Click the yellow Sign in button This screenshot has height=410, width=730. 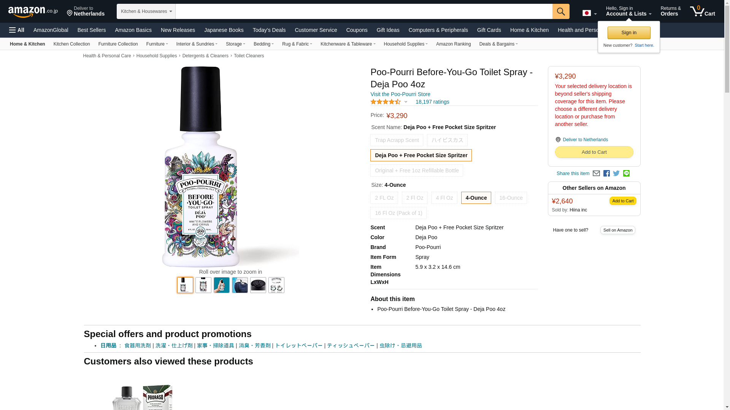[628, 33]
